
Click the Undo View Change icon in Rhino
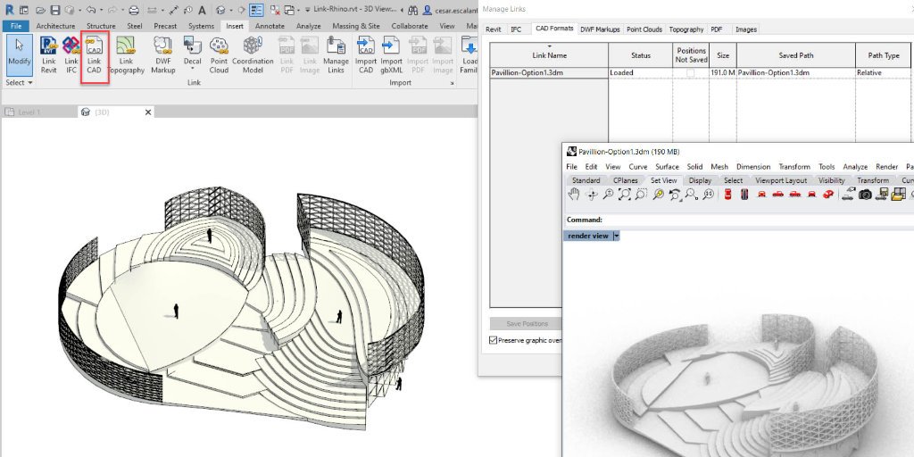coord(675,195)
